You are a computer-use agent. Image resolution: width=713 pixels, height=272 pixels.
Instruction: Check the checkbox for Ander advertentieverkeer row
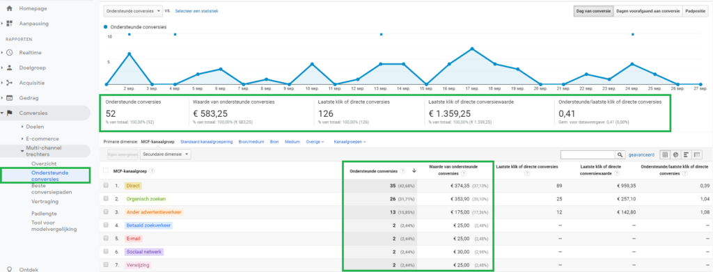[x=106, y=212]
